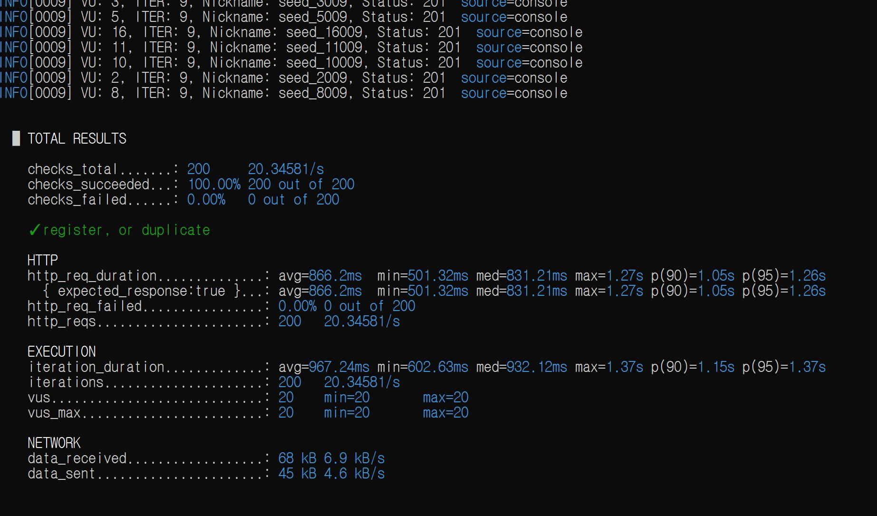Click the white block marker beside TOTAL RESULTS

[16, 138]
